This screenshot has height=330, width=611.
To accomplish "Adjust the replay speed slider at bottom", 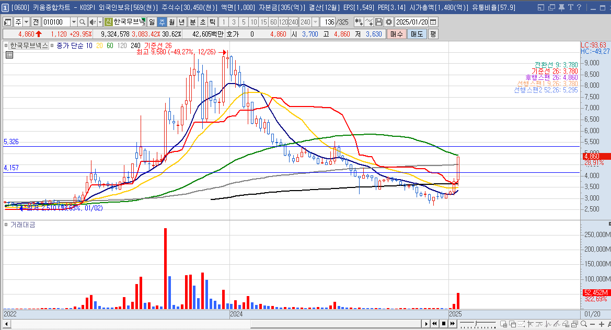I will point(476,323).
